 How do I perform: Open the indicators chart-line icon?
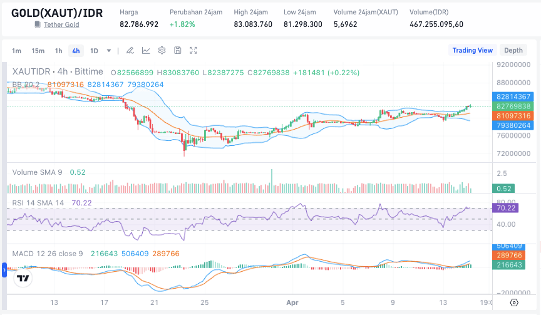146,51
